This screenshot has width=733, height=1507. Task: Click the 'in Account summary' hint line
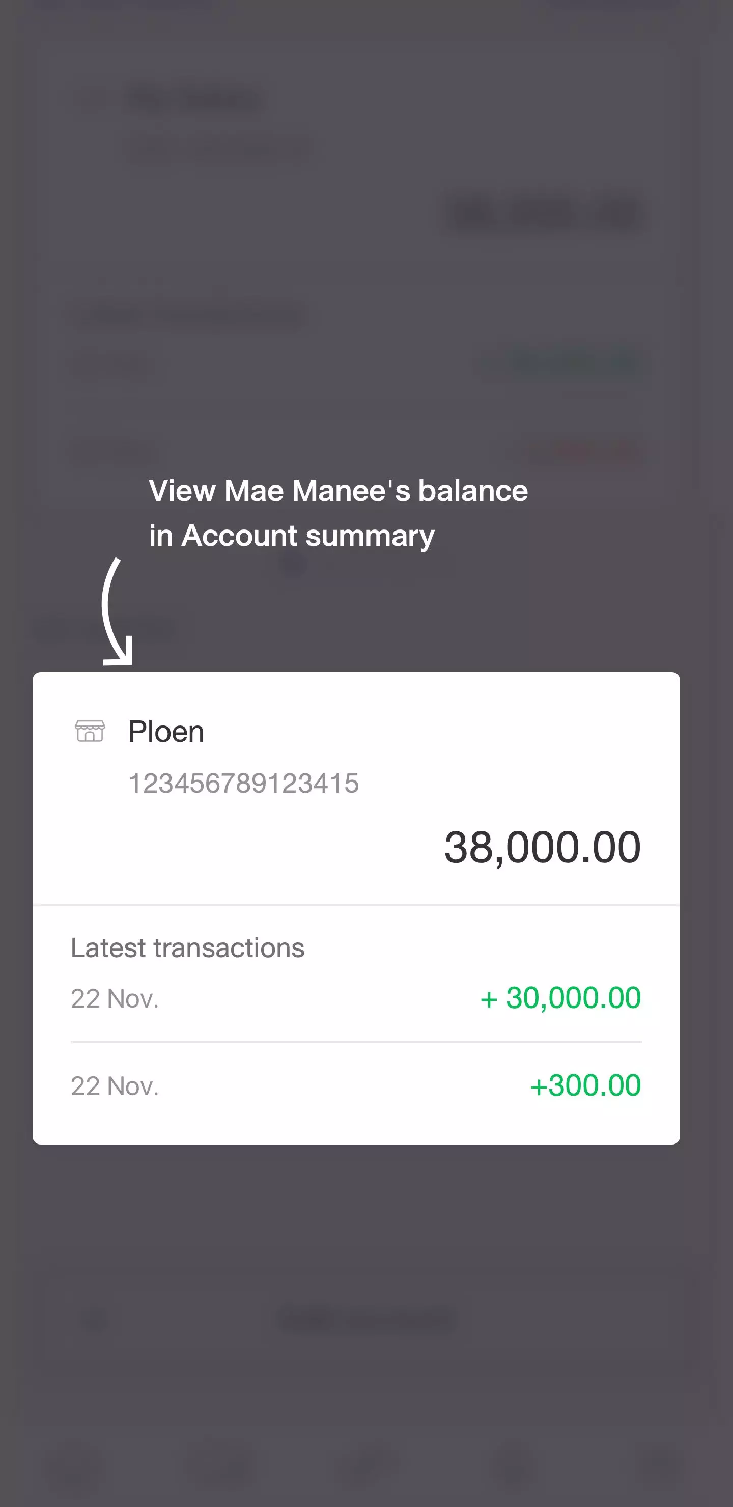pyautogui.click(x=291, y=536)
